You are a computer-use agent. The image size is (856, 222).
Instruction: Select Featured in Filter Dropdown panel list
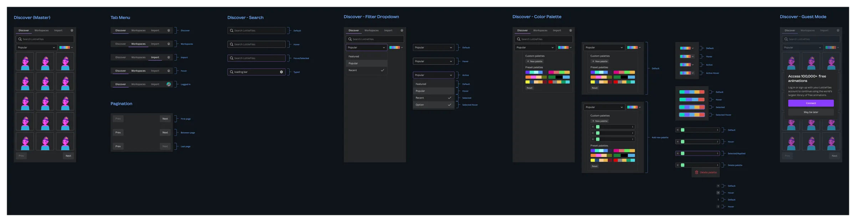tap(366, 56)
